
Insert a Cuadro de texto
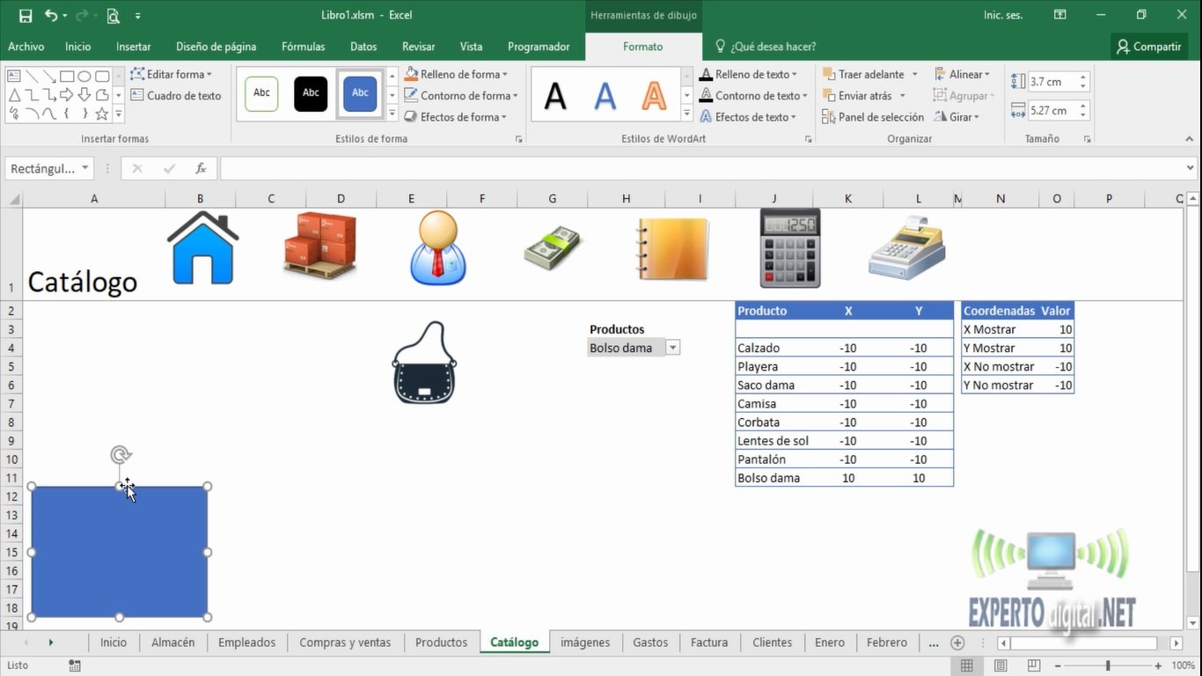[x=176, y=95]
